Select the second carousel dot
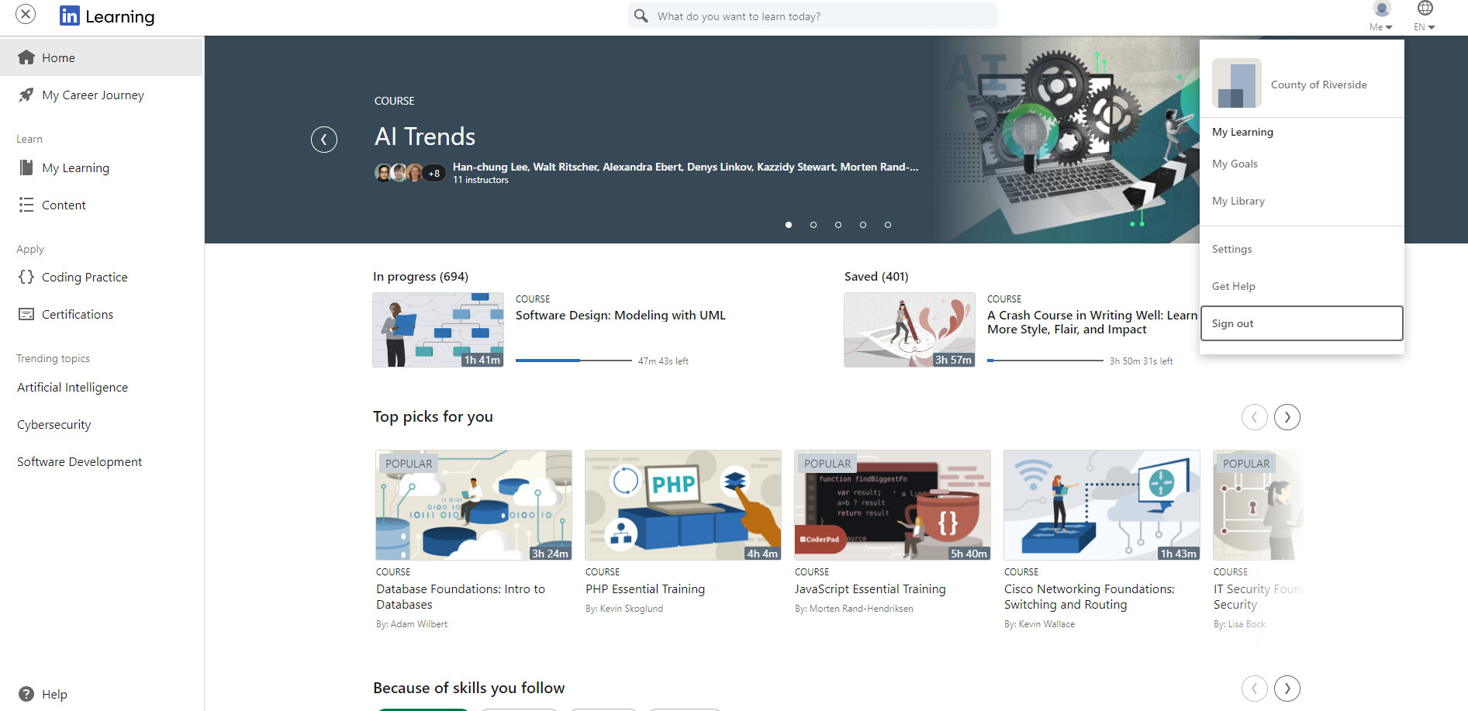 [813, 225]
